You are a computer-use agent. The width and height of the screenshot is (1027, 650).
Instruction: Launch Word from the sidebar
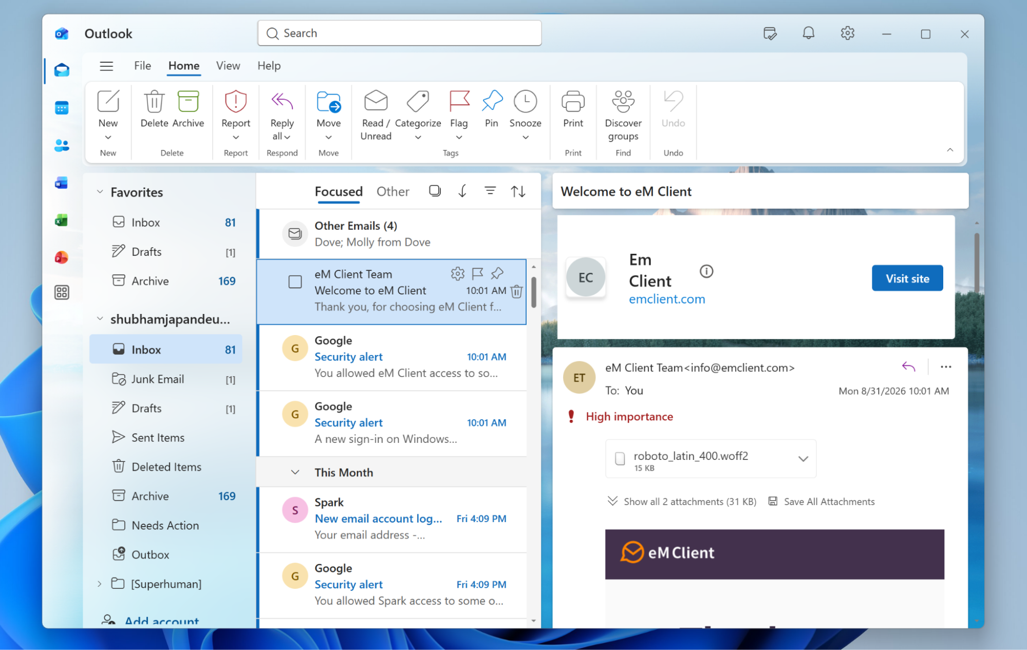(62, 183)
